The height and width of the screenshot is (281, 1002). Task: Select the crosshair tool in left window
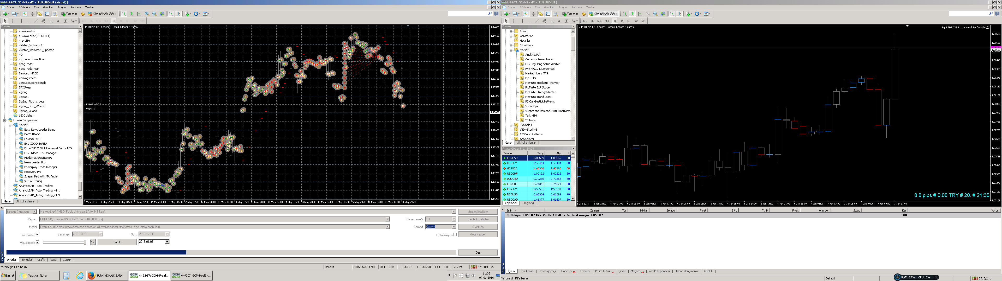[x=13, y=21]
